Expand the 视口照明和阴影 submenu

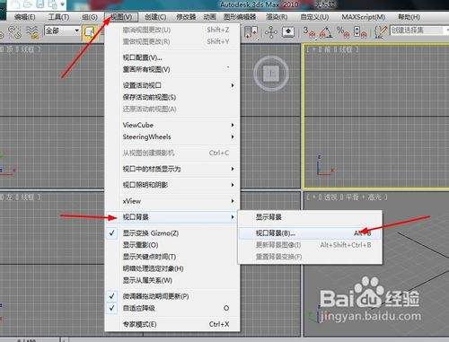pos(172,185)
